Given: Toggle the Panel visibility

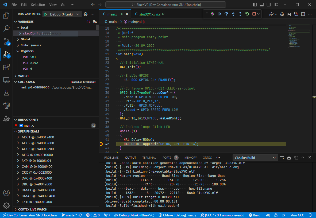Looking at the screenshot, I should click(x=262, y=4).
